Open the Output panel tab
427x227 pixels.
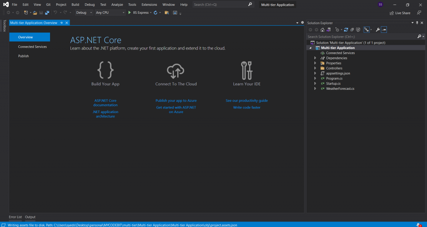tap(30, 217)
